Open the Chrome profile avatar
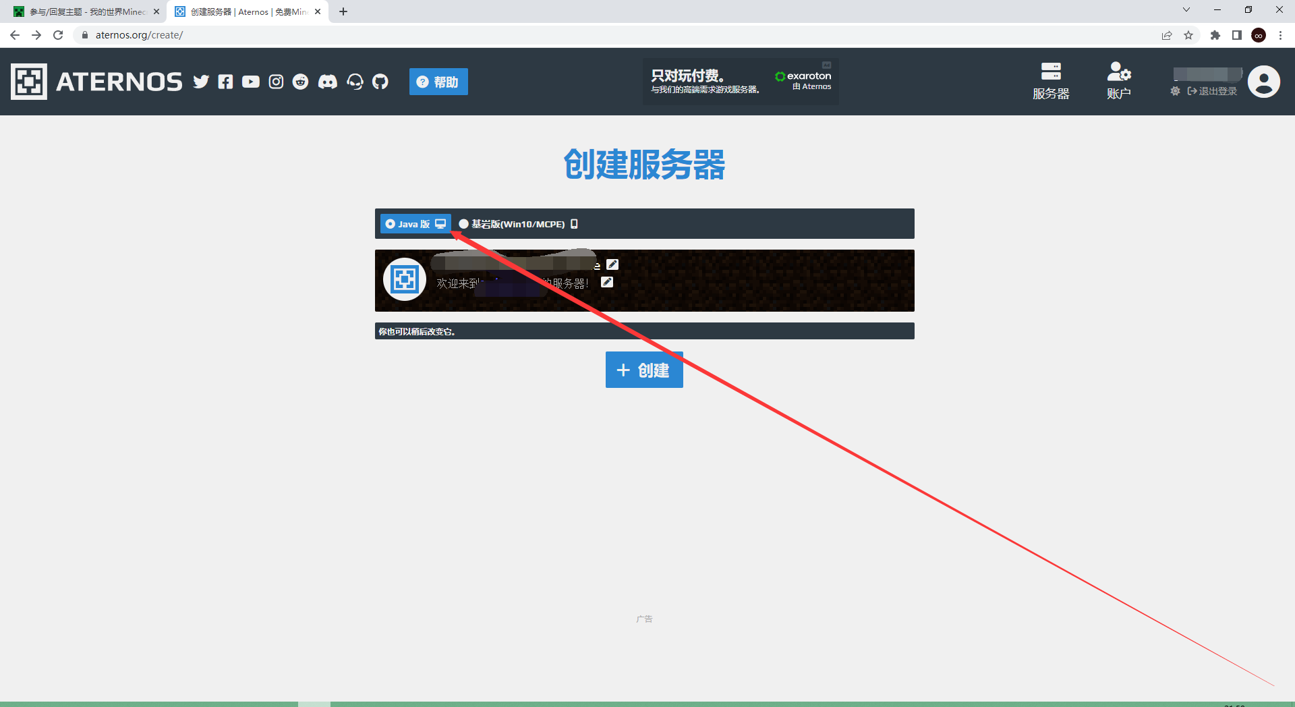1295x707 pixels. click(1259, 35)
